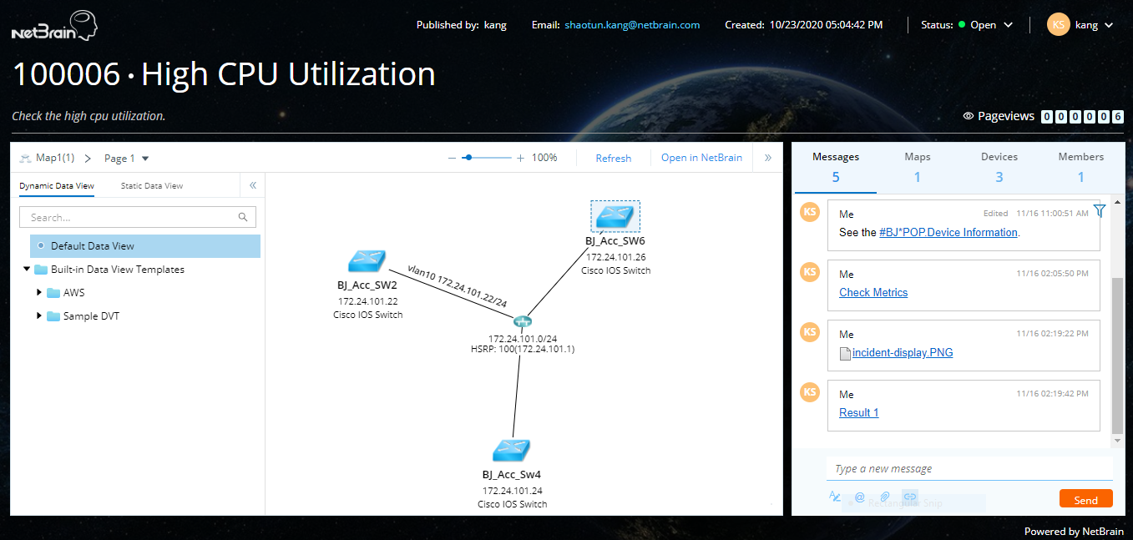Click Open in NetBrain
The height and width of the screenshot is (540, 1133).
(x=701, y=158)
